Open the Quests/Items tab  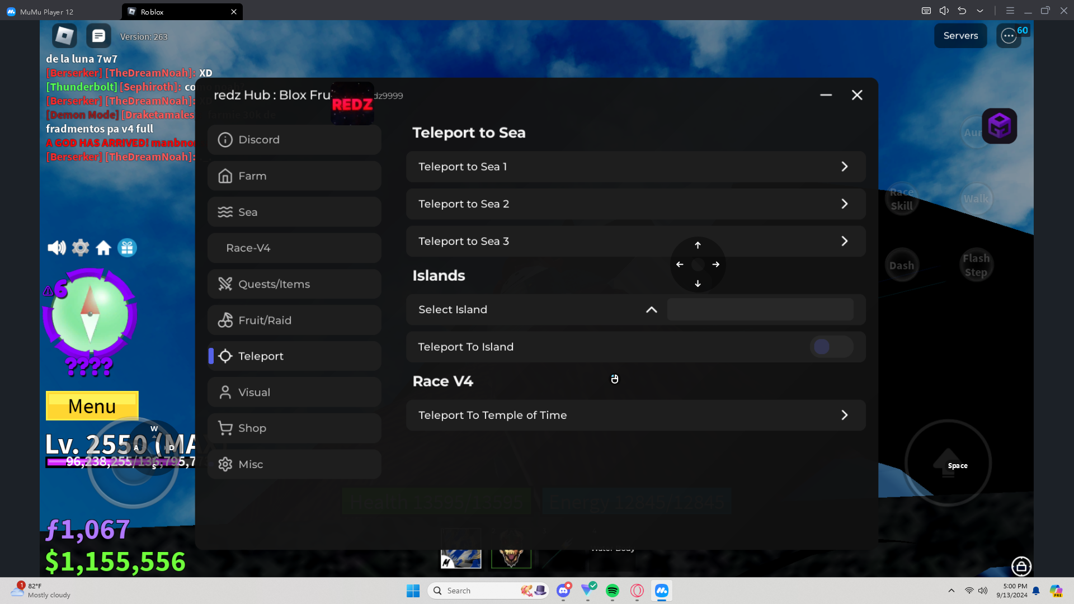coord(294,284)
